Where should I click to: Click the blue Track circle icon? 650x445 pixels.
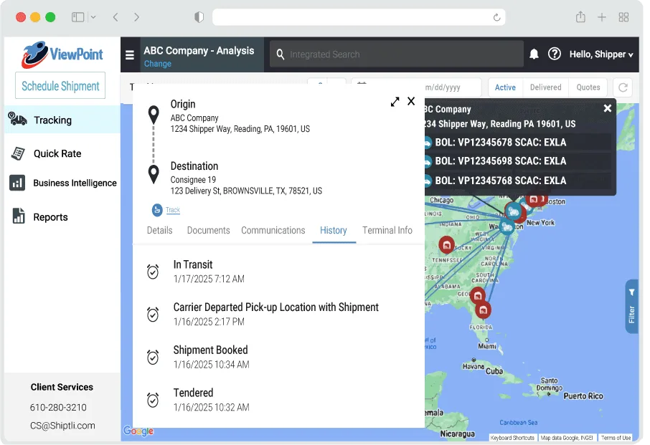tap(157, 210)
